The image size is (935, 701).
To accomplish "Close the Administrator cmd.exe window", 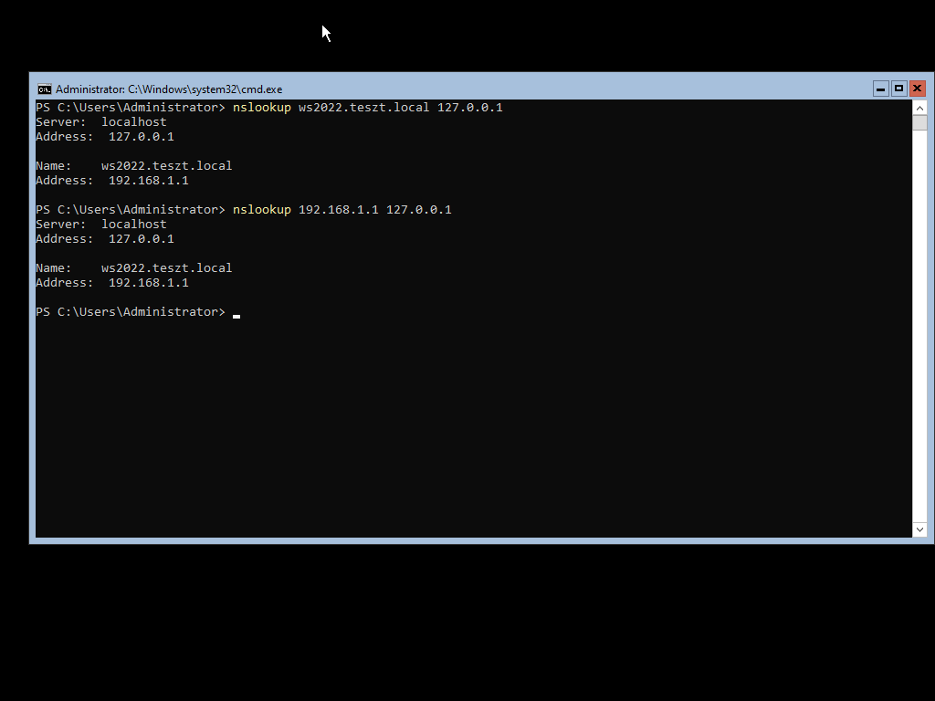I will pyautogui.click(x=917, y=89).
